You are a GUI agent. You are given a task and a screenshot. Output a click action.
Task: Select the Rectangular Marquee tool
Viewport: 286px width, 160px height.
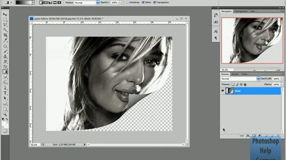pos(5,20)
